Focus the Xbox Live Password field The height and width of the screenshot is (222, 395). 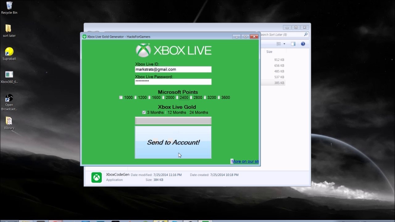tap(173, 81)
